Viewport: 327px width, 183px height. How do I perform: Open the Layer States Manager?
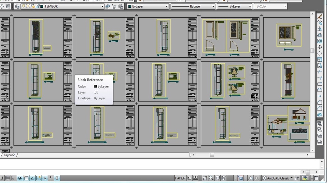pyautogui.click(x=121, y=6)
